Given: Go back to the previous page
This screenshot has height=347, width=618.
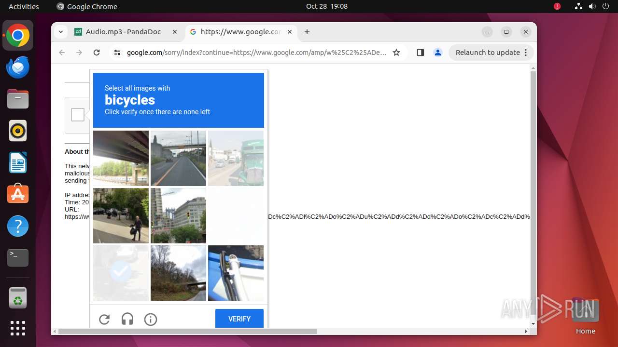Looking at the screenshot, I should click(x=62, y=53).
